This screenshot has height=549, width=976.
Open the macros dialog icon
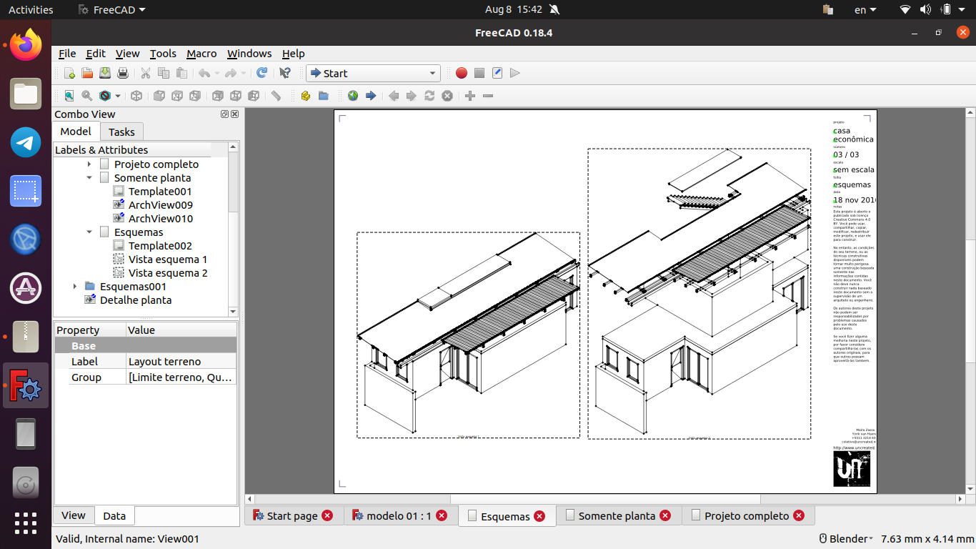pos(497,73)
